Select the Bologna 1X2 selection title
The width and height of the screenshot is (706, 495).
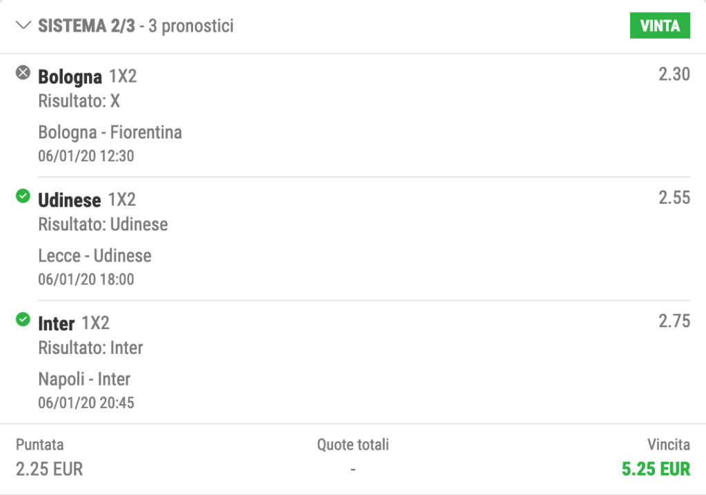pyautogui.click(x=88, y=77)
